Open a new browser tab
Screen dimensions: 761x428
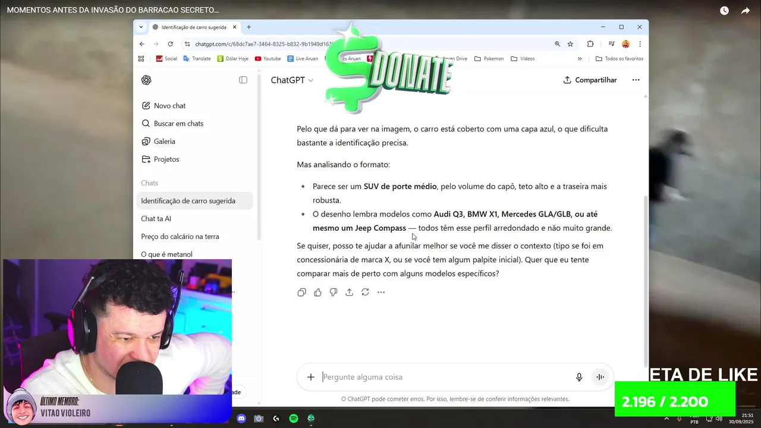click(249, 27)
